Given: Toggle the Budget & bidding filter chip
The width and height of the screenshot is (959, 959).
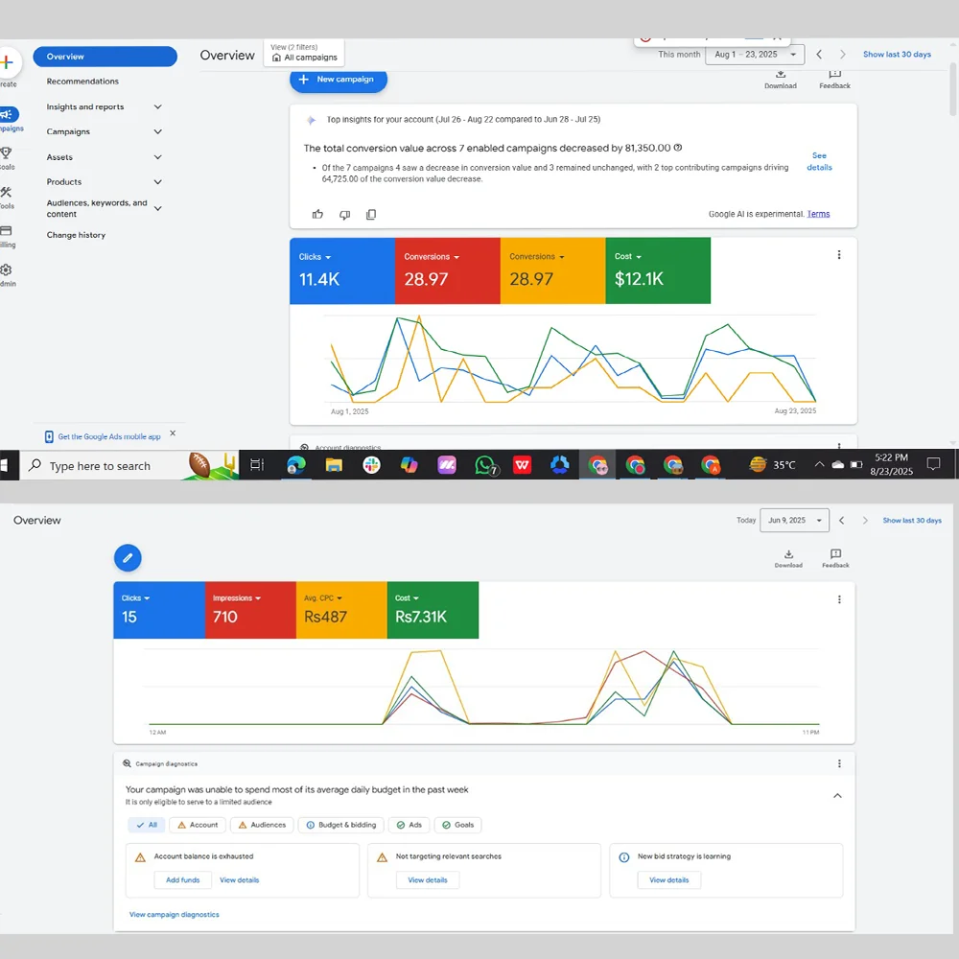Looking at the screenshot, I should click(340, 825).
